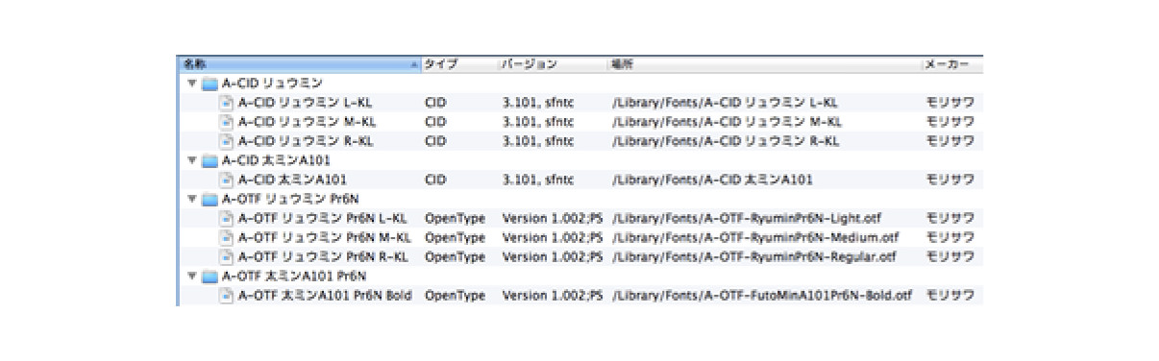Select the A-CID 太ミンA101 folder row
This screenshot has height=361, width=1159.
pos(580,160)
